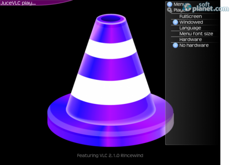Click the blue ball beside No hardware
The width and height of the screenshot is (230, 165).
(175, 45)
